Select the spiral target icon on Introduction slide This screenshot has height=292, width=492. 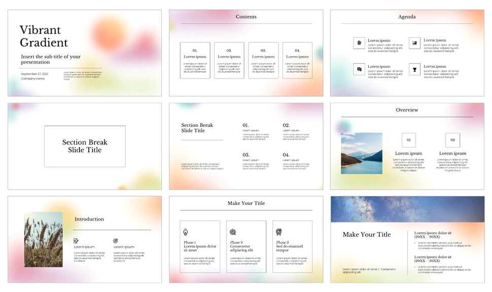[x=116, y=240]
